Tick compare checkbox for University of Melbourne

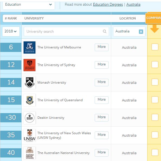tap(155, 47)
